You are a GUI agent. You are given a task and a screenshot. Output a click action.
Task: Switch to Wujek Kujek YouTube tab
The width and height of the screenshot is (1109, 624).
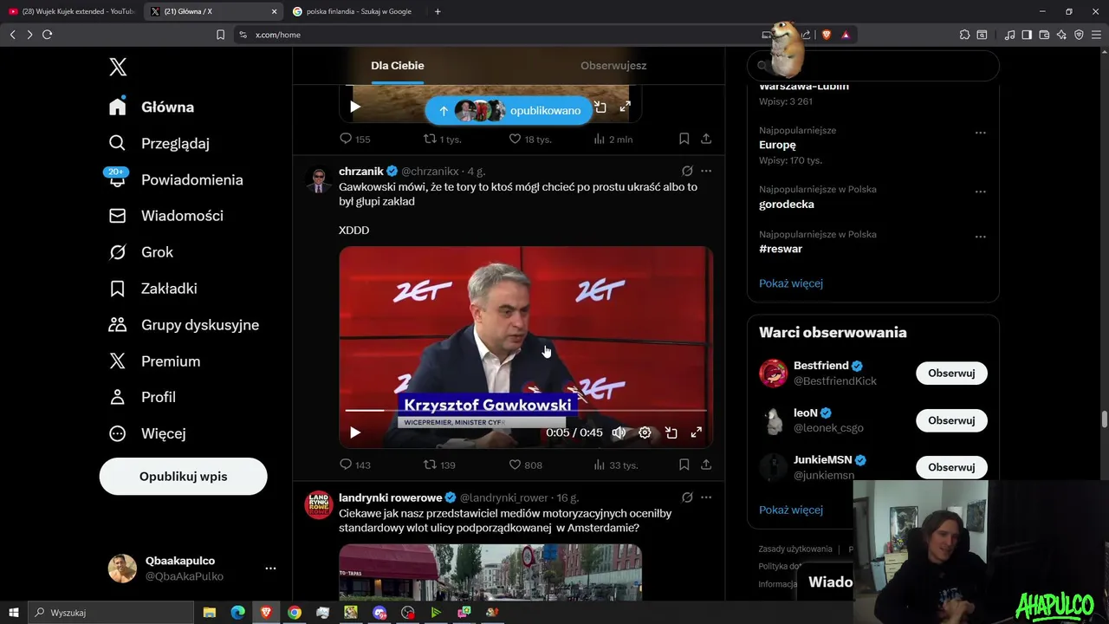click(x=71, y=11)
